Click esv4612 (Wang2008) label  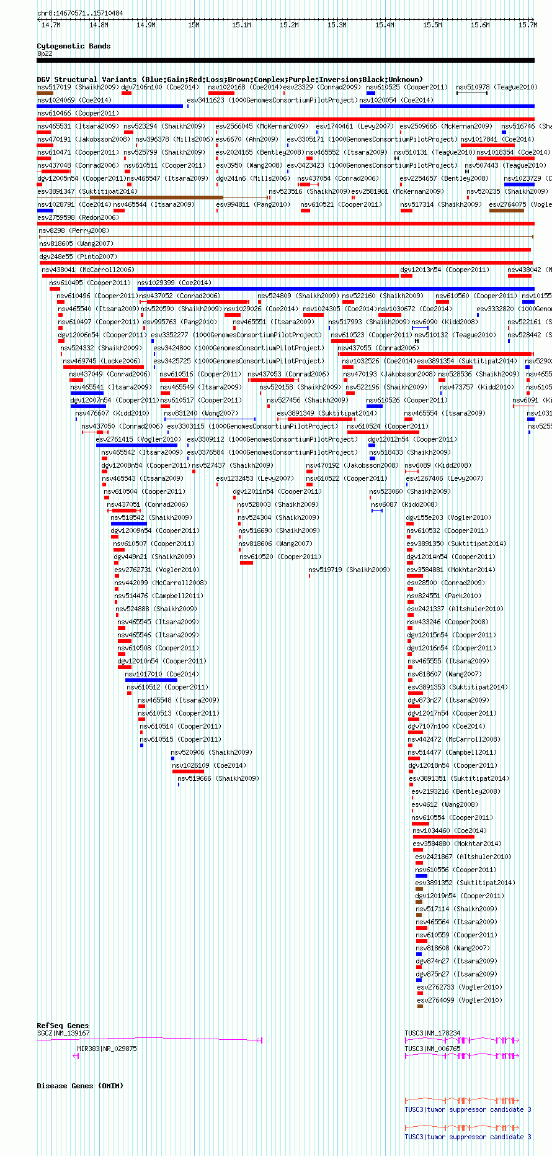click(445, 804)
